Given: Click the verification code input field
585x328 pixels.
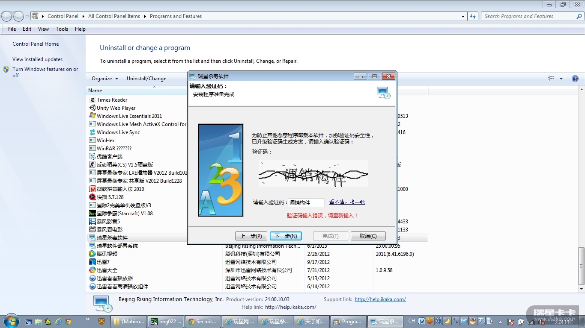Looking at the screenshot, I should pos(305,202).
